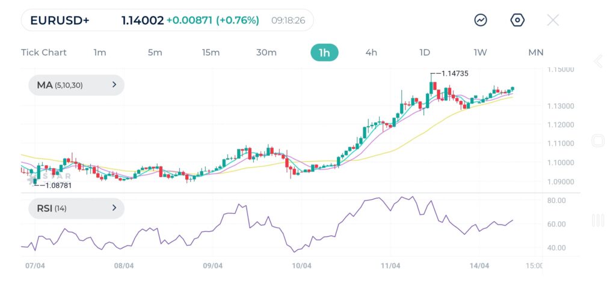The height and width of the screenshot is (284, 616).
Task: Click the 1.14735 high price marker
Action: coord(454,73)
